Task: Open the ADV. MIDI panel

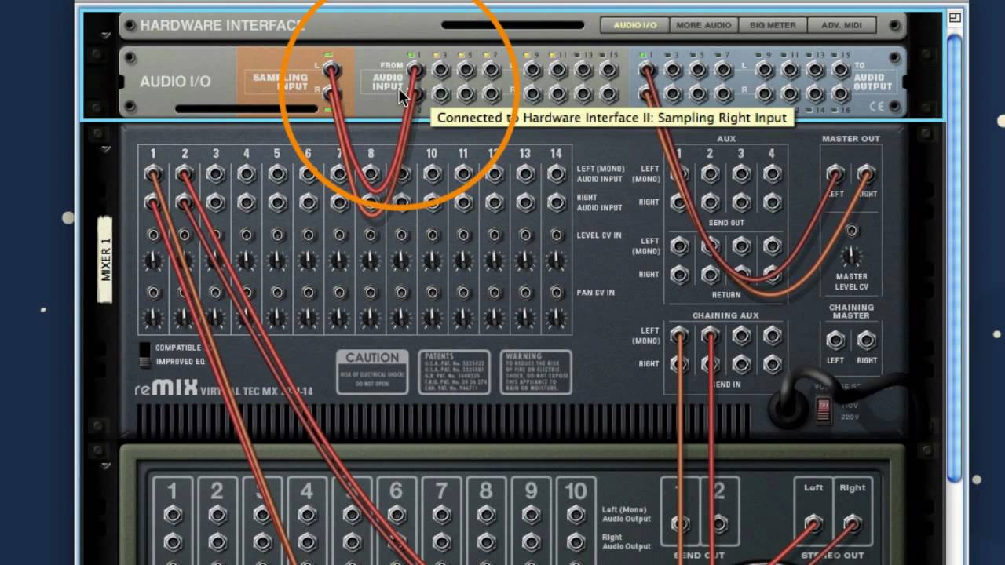Action: click(842, 25)
